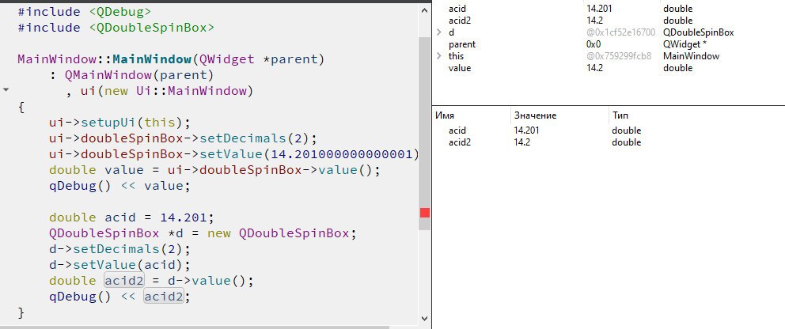Image resolution: width=785 pixels, height=329 pixels.
Task: Click the double type of acid2 in expressions
Action: tap(626, 142)
